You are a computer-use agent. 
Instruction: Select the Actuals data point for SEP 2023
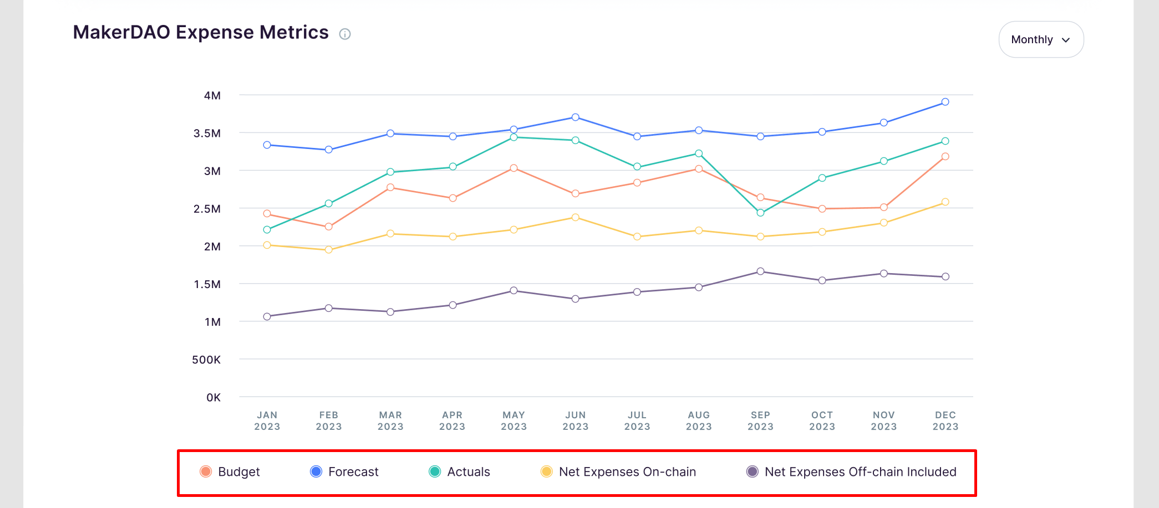pos(760,213)
